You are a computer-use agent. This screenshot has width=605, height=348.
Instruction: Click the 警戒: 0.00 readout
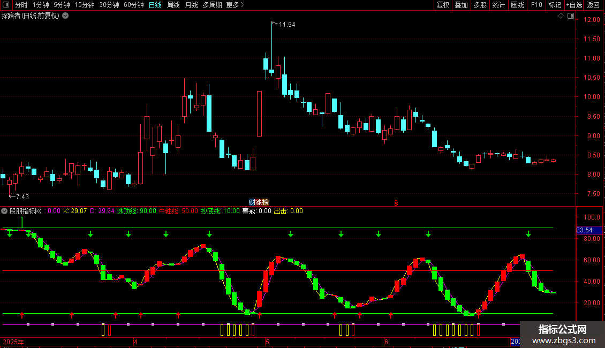pyautogui.click(x=257, y=211)
